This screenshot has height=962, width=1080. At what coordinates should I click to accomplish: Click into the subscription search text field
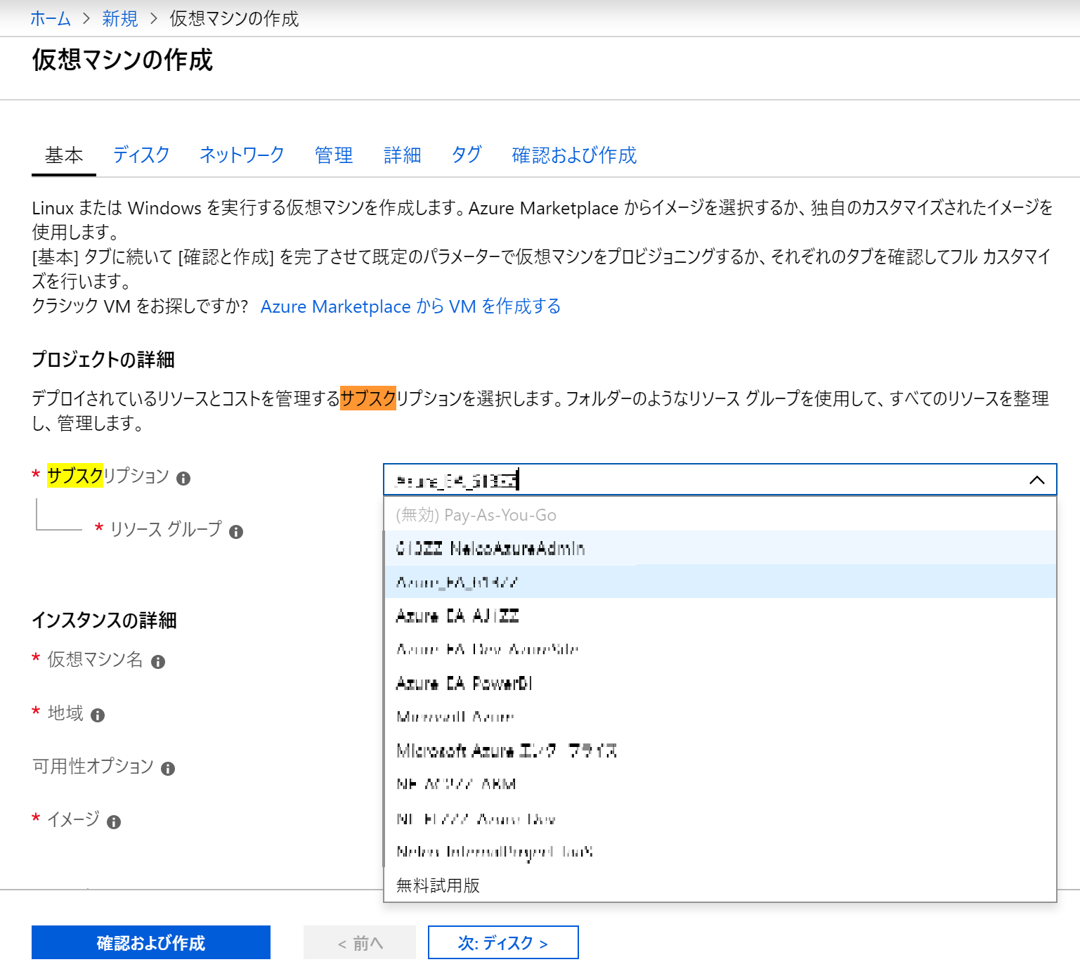703,480
